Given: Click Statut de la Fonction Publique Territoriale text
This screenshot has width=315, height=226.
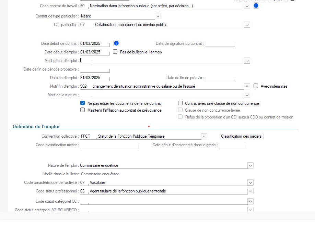Looking at the screenshot, I should point(131,136).
